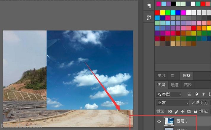Image resolution: width=211 pixels, height=130 pixels.
Task: Toggle prevent artboard auto-nesting lock
Action: (x=189, y=112)
